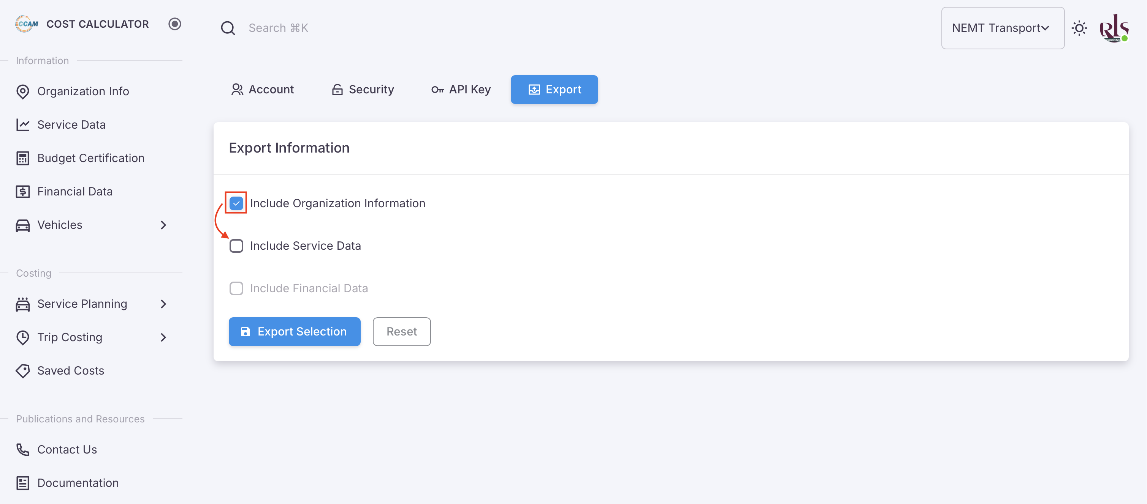Uncheck Include Organization Information checkbox
The image size is (1147, 504).
(x=236, y=203)
